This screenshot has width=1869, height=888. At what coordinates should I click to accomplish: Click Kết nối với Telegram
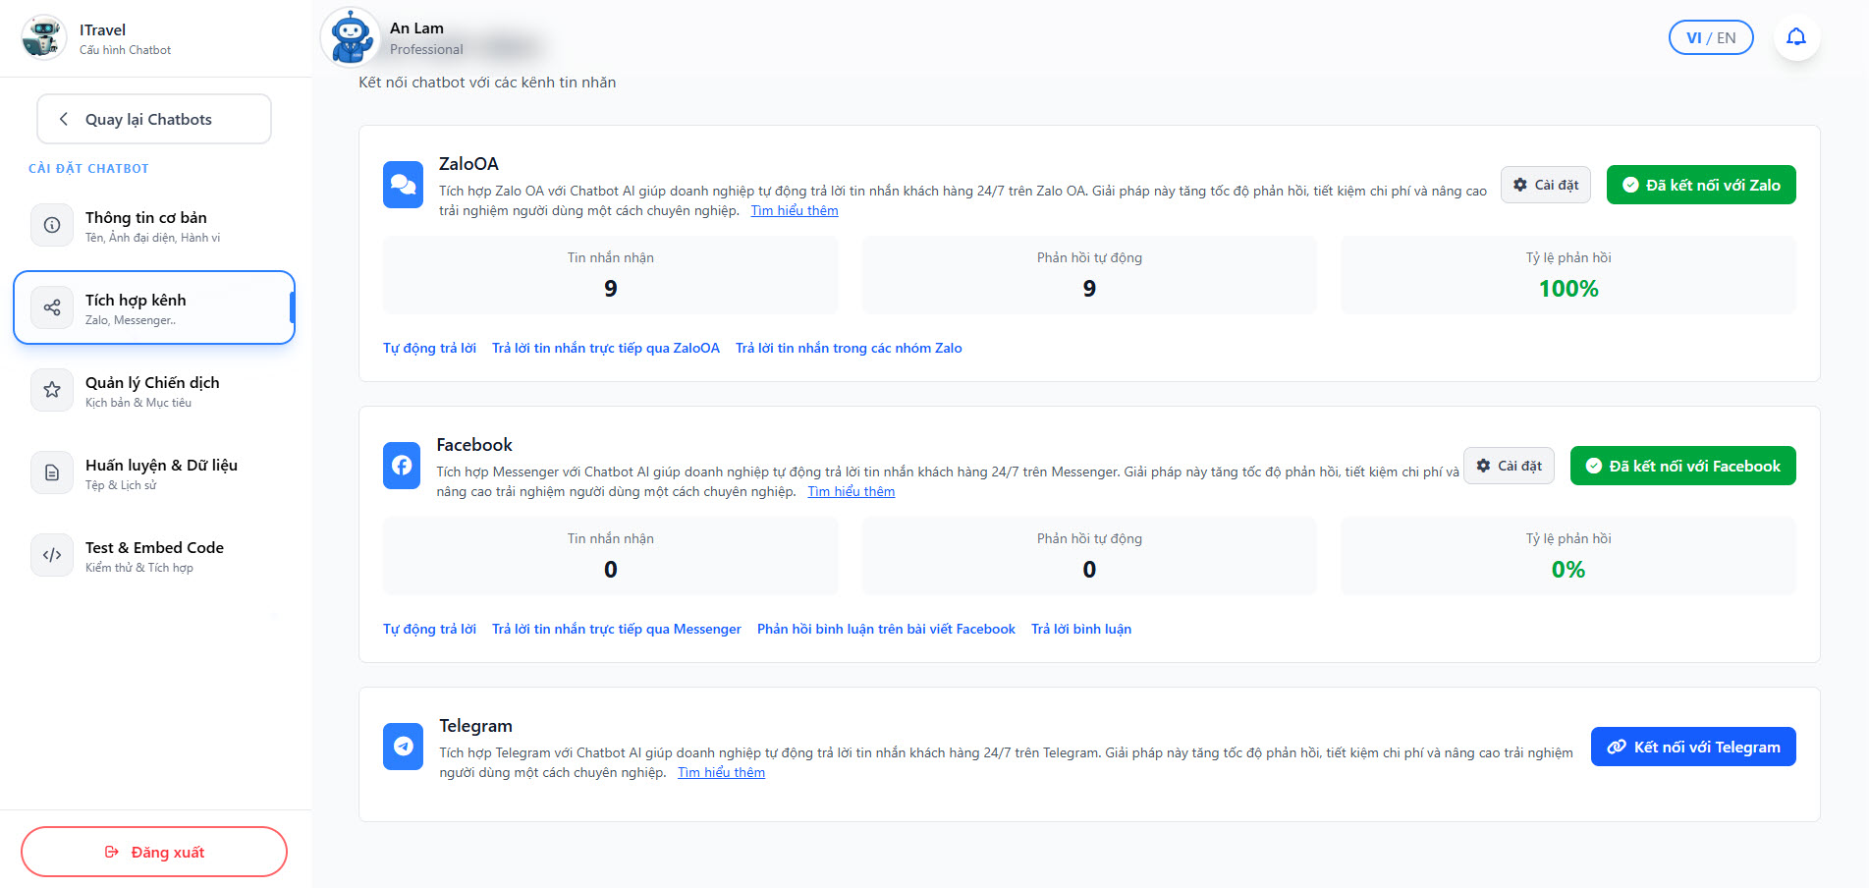(x=1692, y=746)
